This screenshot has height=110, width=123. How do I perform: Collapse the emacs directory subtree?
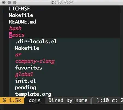click(x=17, y=35)
